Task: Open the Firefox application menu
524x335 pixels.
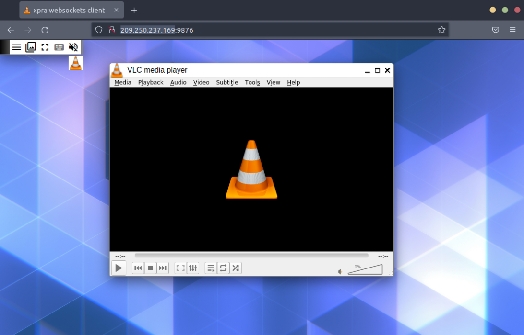Action: pyautogui.click(x=512, y=29)
